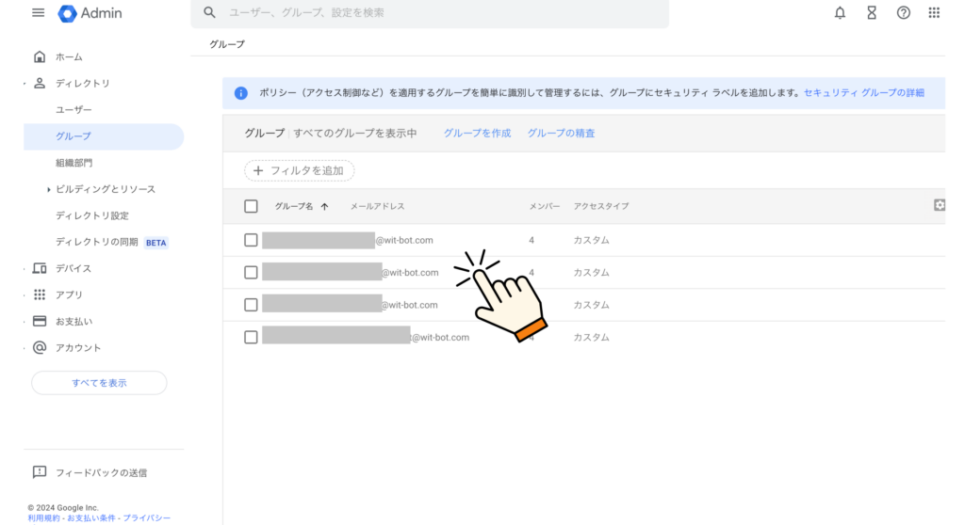The image size is (965, 525).
Task: Click the feedback speech bubble icon
Action: click(x=40, y=472)
